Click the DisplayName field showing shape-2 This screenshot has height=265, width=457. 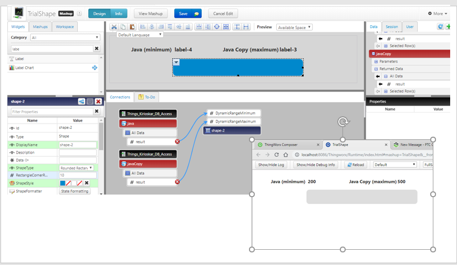click(78, 145)
